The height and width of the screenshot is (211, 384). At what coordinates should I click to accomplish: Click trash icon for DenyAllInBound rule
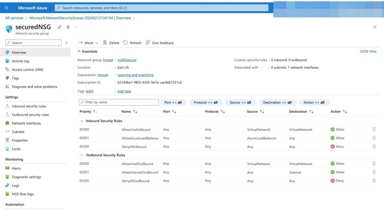coord(374,146)
